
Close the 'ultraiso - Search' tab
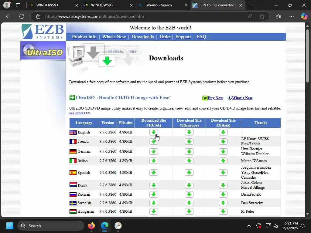pos(186,5)
